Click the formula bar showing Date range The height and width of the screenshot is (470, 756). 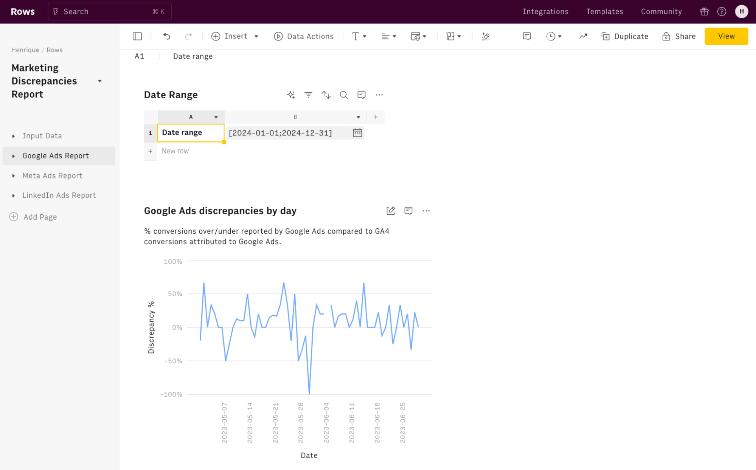click(193, 56)
